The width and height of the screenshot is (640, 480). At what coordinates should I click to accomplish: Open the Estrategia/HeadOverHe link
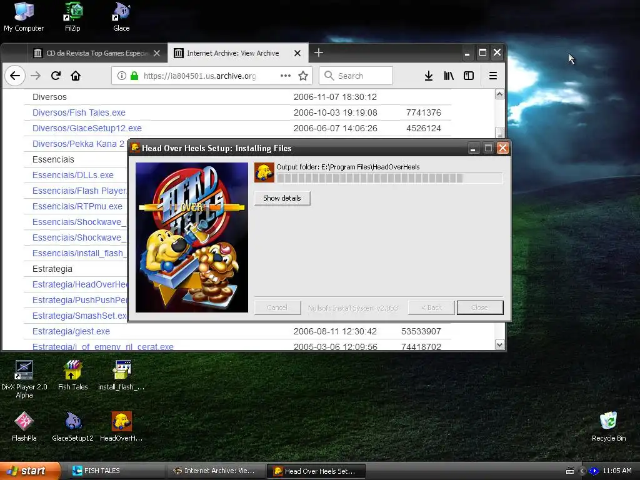pos(79,284)
